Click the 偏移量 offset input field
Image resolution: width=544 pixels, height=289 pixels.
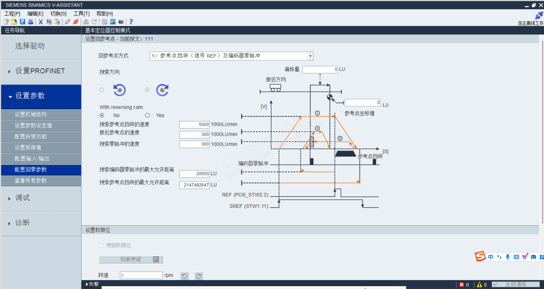pyautogui.click(x=320, y=69)
